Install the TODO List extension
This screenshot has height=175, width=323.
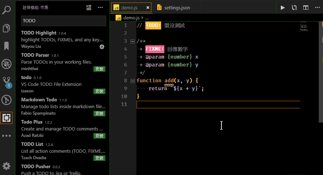click(99, 158)
